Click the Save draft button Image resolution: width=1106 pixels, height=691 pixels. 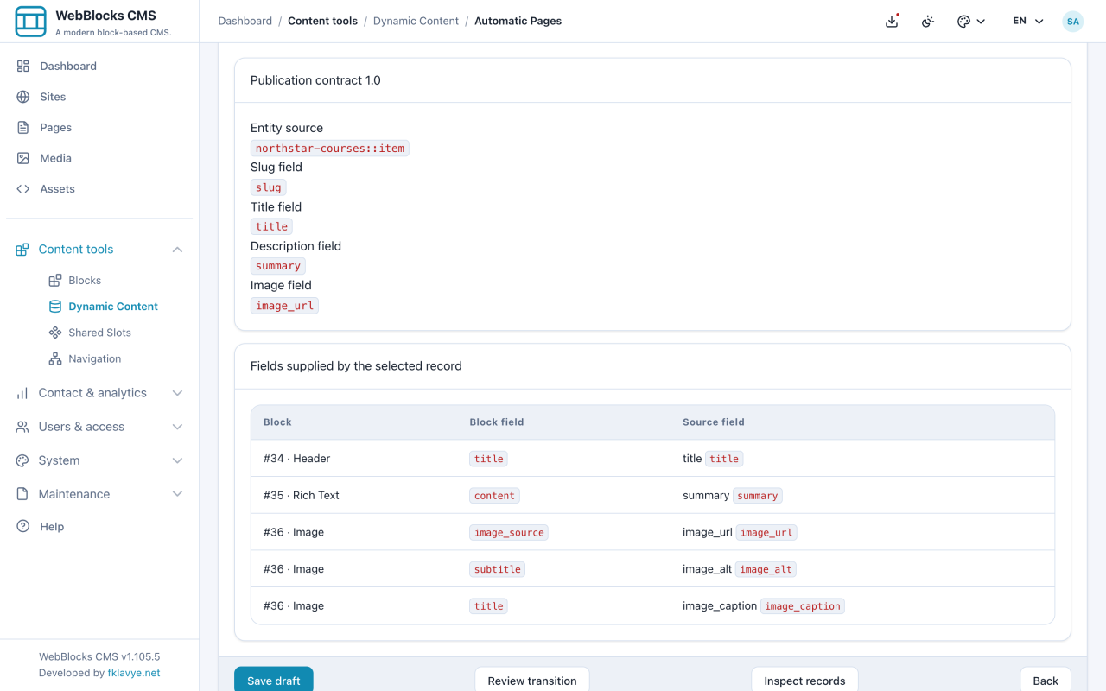coord(274,680)
